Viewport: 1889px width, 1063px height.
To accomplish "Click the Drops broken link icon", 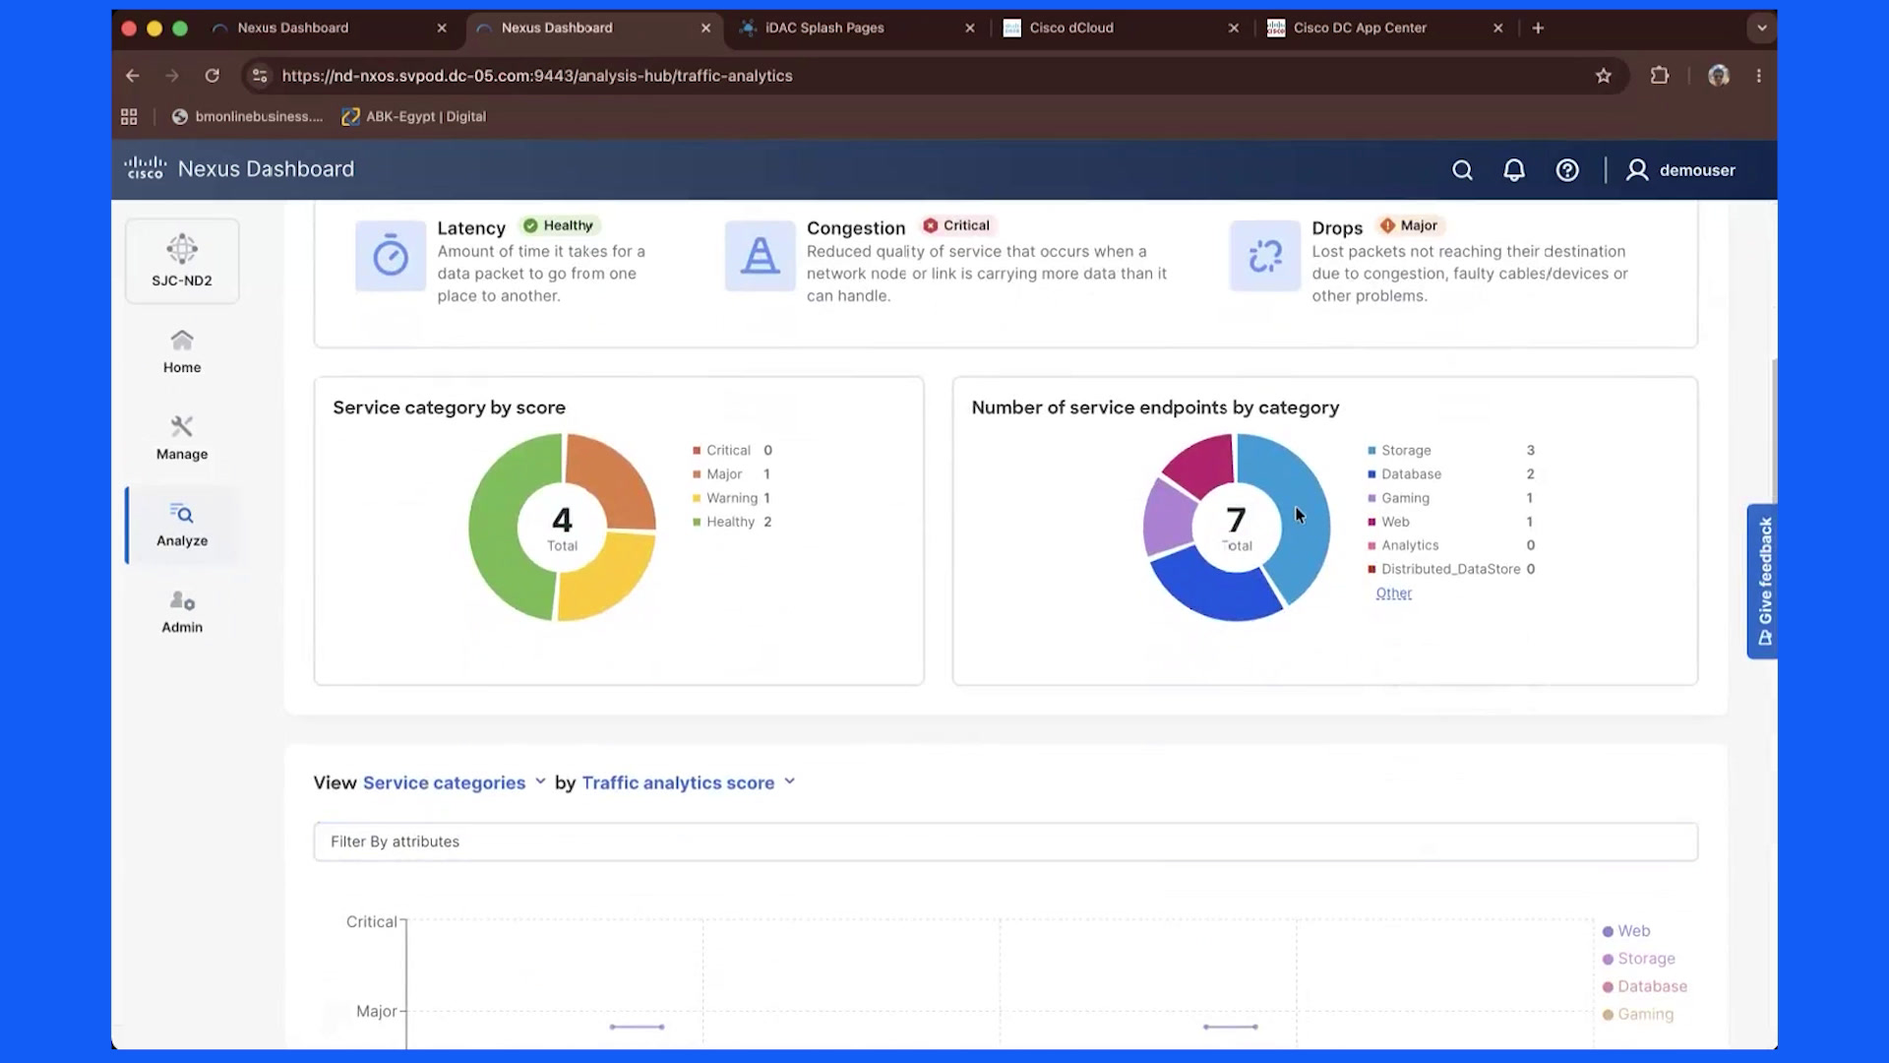I will (x=1265, y=256).
